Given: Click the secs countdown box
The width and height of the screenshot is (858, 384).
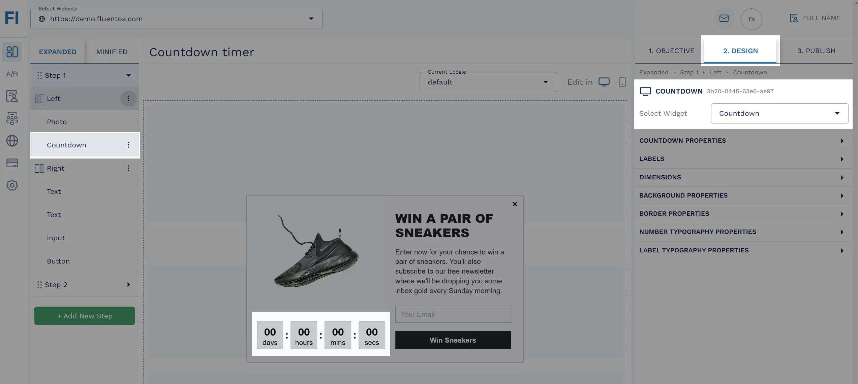Looking at the screenshot, I should coord(372,336).
